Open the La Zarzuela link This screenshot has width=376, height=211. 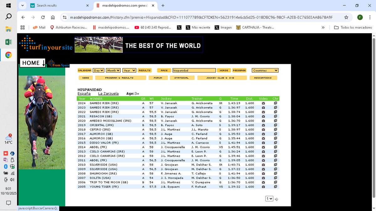coord(108,93)
